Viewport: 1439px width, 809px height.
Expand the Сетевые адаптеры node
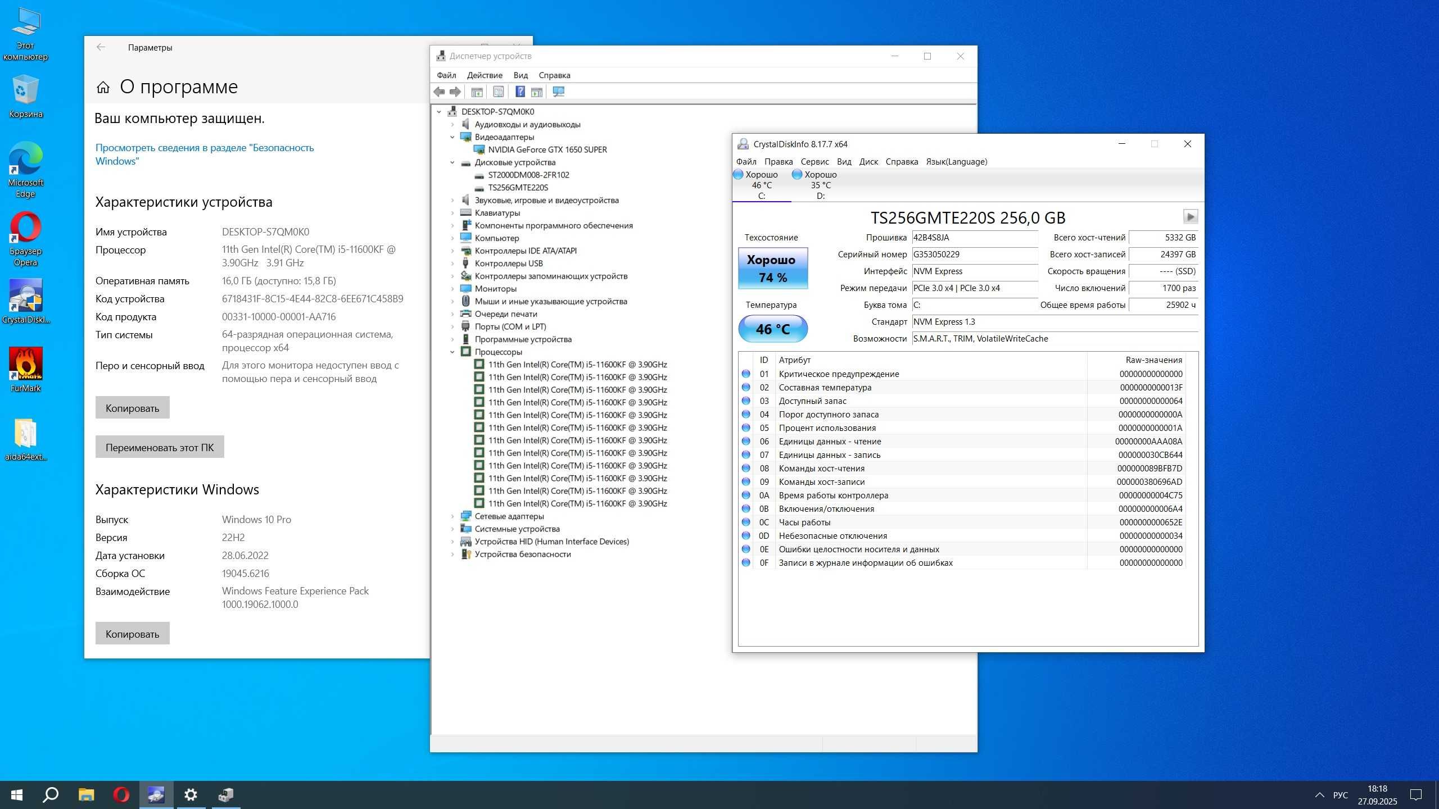point(452,516)
